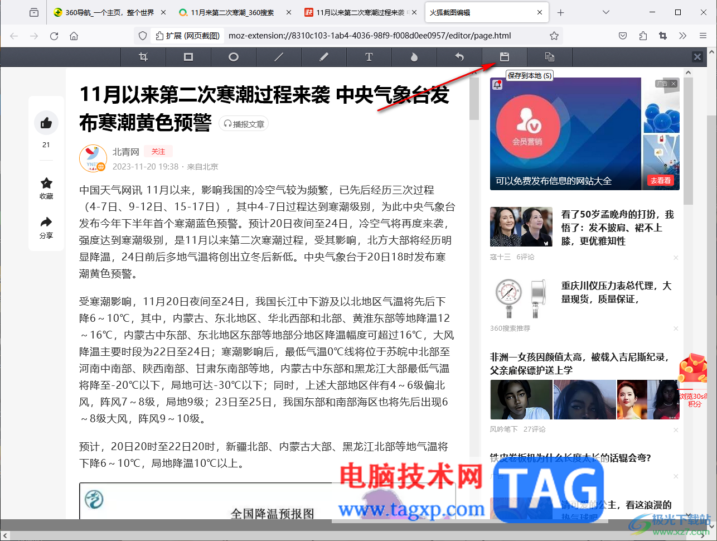Activate the blur tool

pyautogui.click(x=414, y=57)
